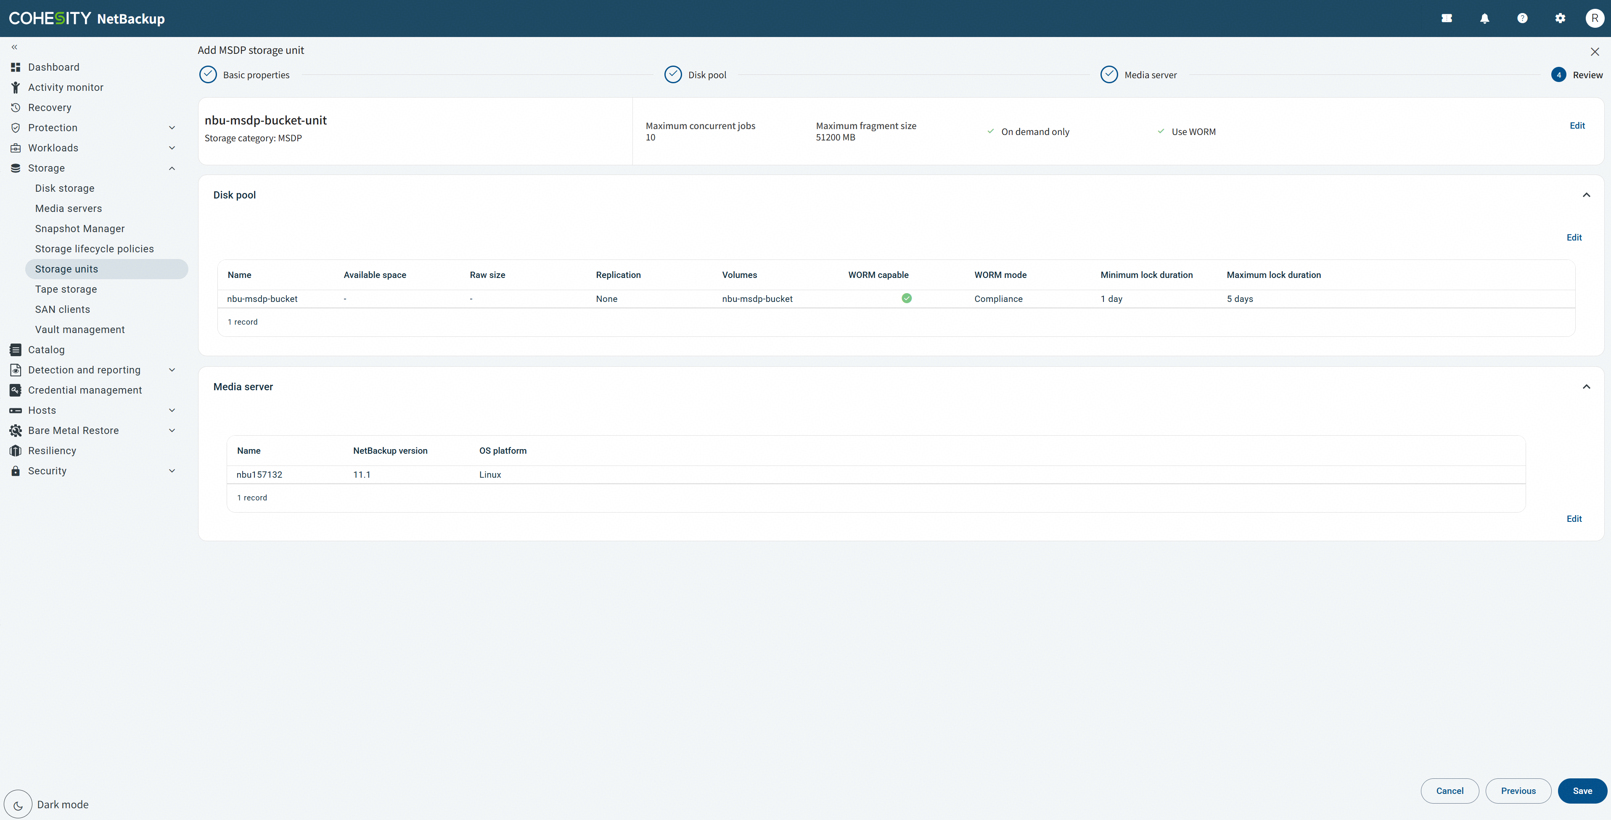Click the Disk pool step checkmark icon
Viewport: 1611px width, 820px height.
(673, 74)
